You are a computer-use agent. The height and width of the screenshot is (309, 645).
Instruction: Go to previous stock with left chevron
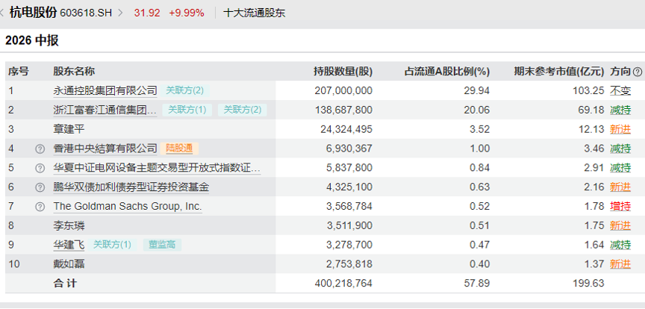click(x=2, y=13)
